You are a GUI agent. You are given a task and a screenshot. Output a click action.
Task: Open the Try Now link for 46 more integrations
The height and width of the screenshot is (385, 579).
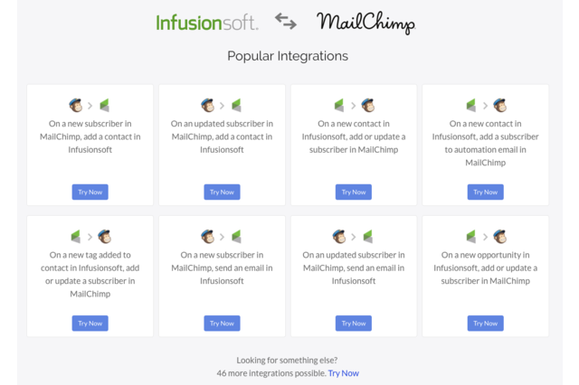[x=344, y=373]
